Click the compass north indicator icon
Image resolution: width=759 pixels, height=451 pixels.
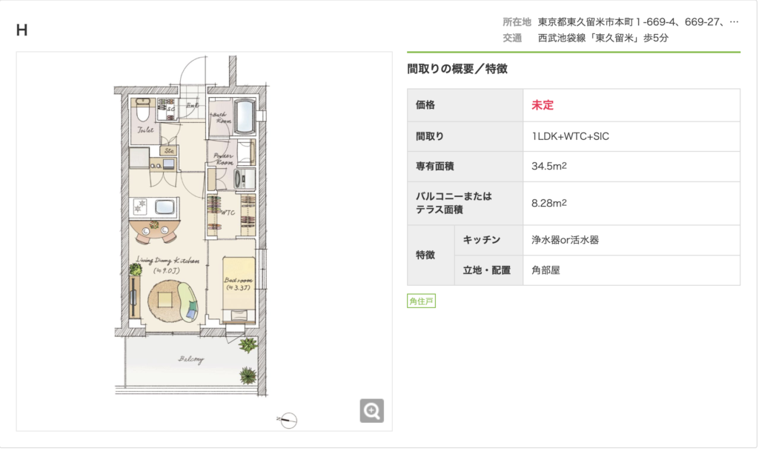pos(289,420)
